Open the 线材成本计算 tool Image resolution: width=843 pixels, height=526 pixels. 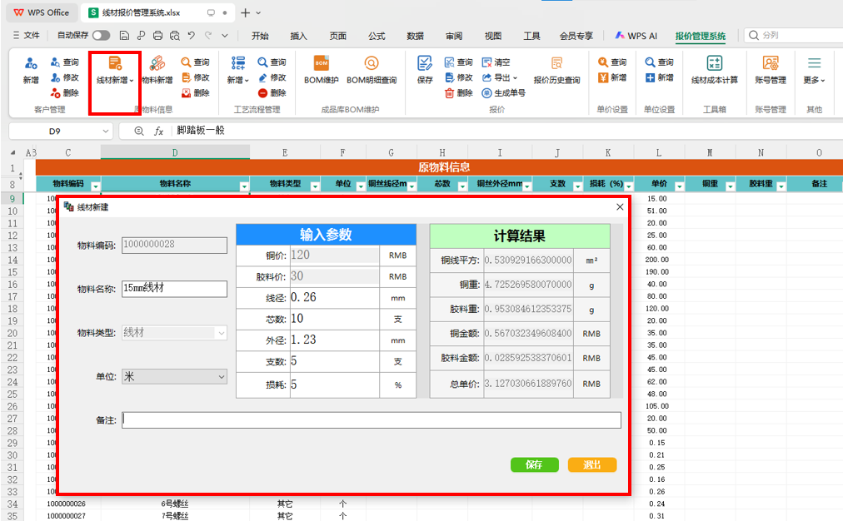click(x=715, y=71)
